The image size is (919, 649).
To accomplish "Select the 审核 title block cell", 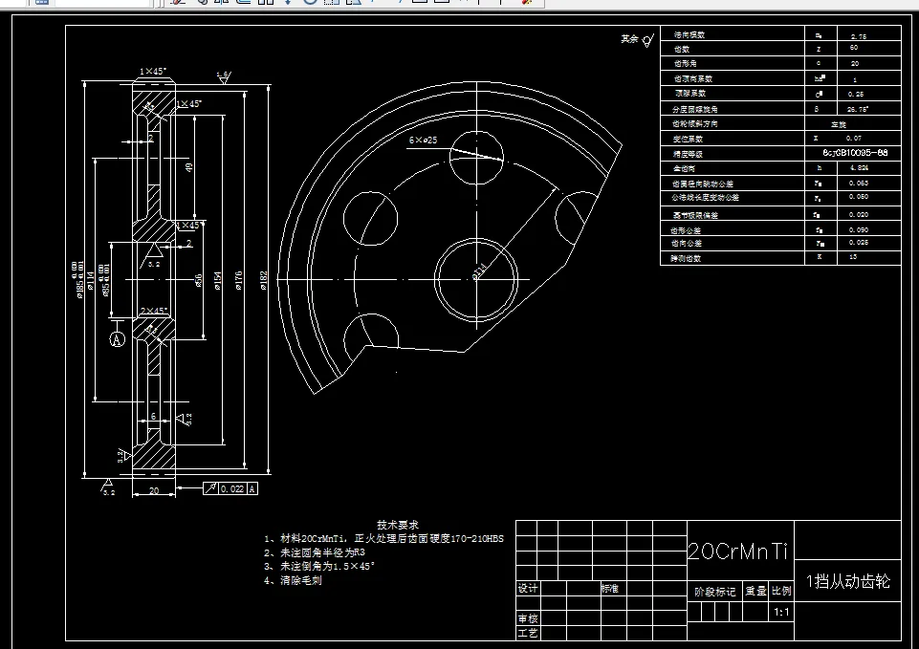I will click(528, 618).
